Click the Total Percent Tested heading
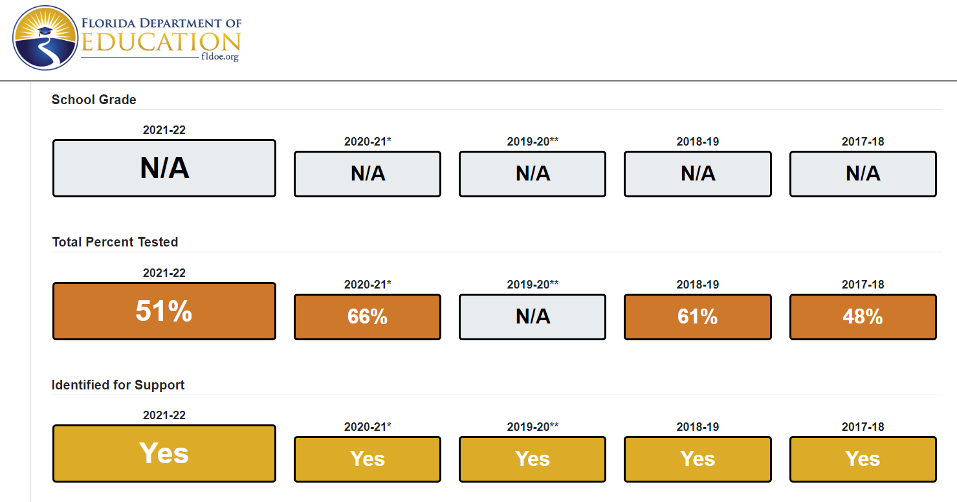 [x=115, y=242]
